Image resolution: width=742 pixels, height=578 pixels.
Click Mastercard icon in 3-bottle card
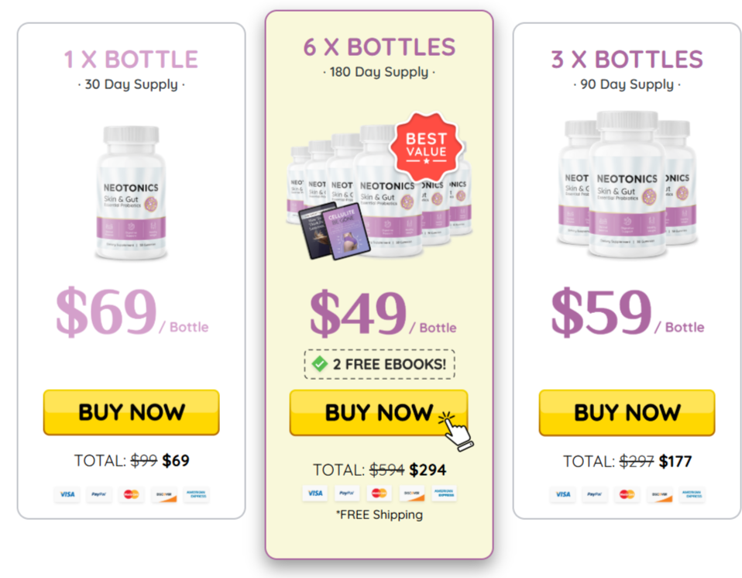(627, 494)
